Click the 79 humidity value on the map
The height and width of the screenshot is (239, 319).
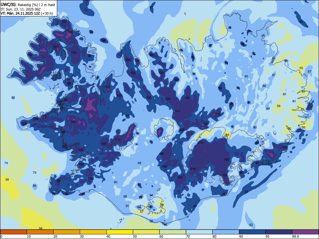pos(34,172)
